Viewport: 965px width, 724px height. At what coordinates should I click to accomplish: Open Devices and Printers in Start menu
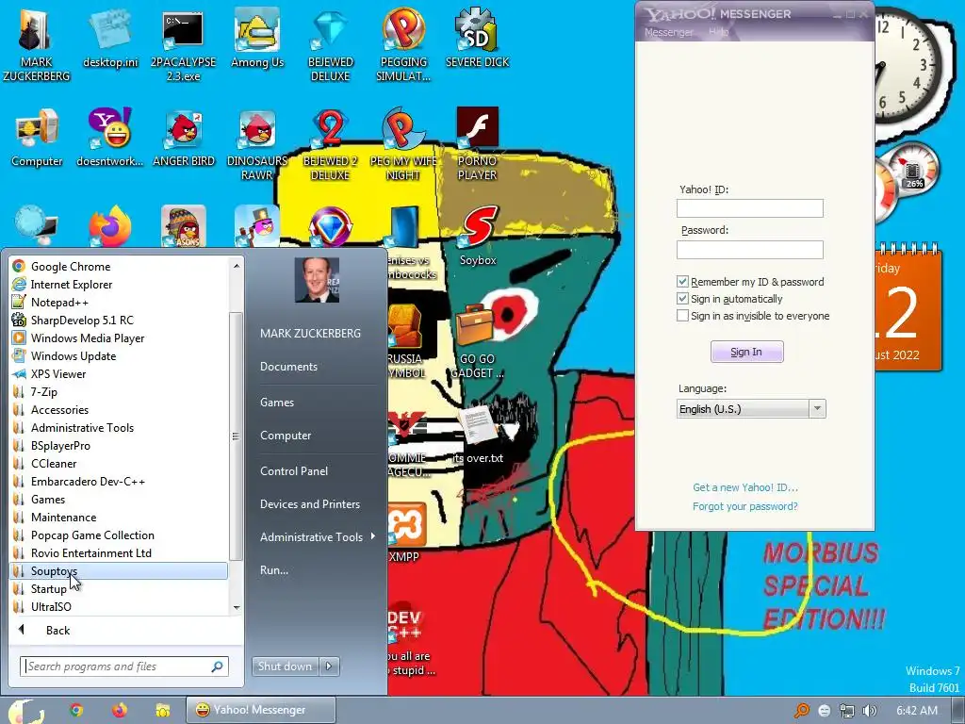coord(309,504)
